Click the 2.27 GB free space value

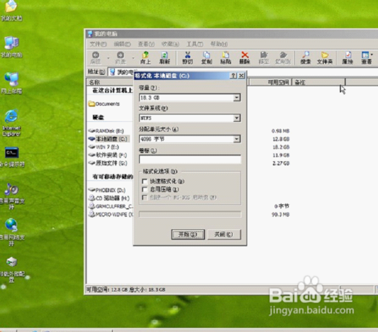click(x=280, y=163)
